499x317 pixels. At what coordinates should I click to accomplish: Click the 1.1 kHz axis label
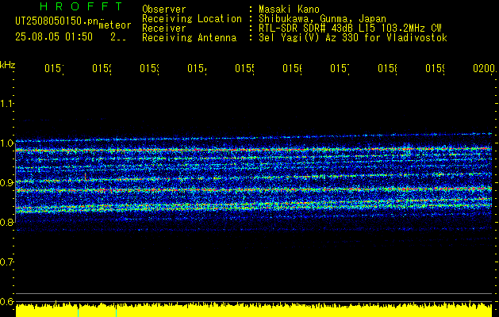[6, 103]
